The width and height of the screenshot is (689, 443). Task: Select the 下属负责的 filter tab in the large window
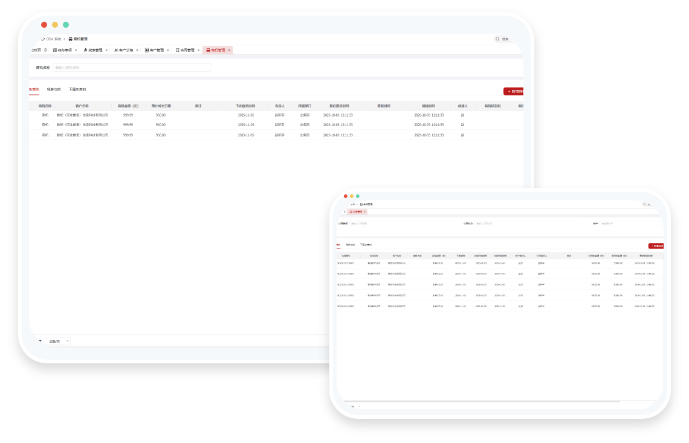pyautogui.click(x=77, y=89)
